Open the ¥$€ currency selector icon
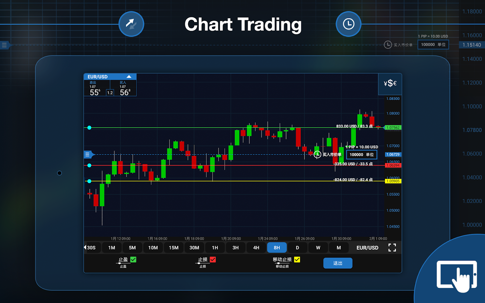This screenshot has width=485, height=303. (390, 83)
